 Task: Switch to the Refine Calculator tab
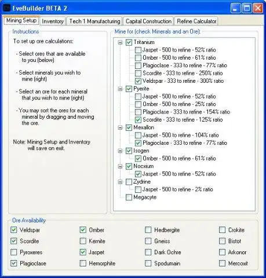[196, 21]
